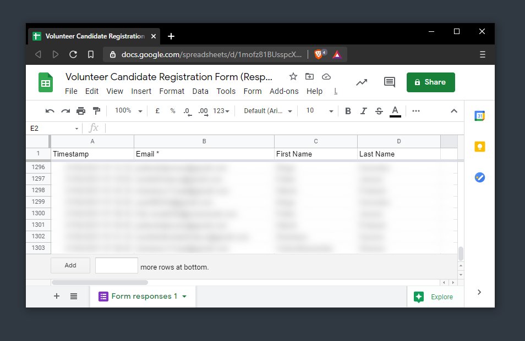Move document using the folder icon
Image resolution: width=525 pixels, height=341 pixels.
309,76
